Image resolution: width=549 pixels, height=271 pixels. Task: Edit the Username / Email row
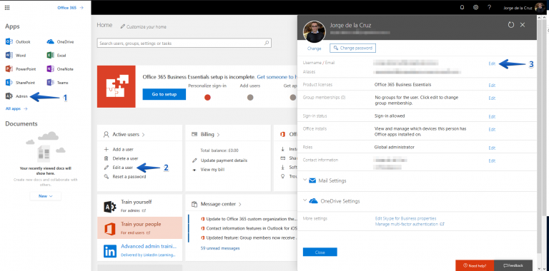coord(492,63)
